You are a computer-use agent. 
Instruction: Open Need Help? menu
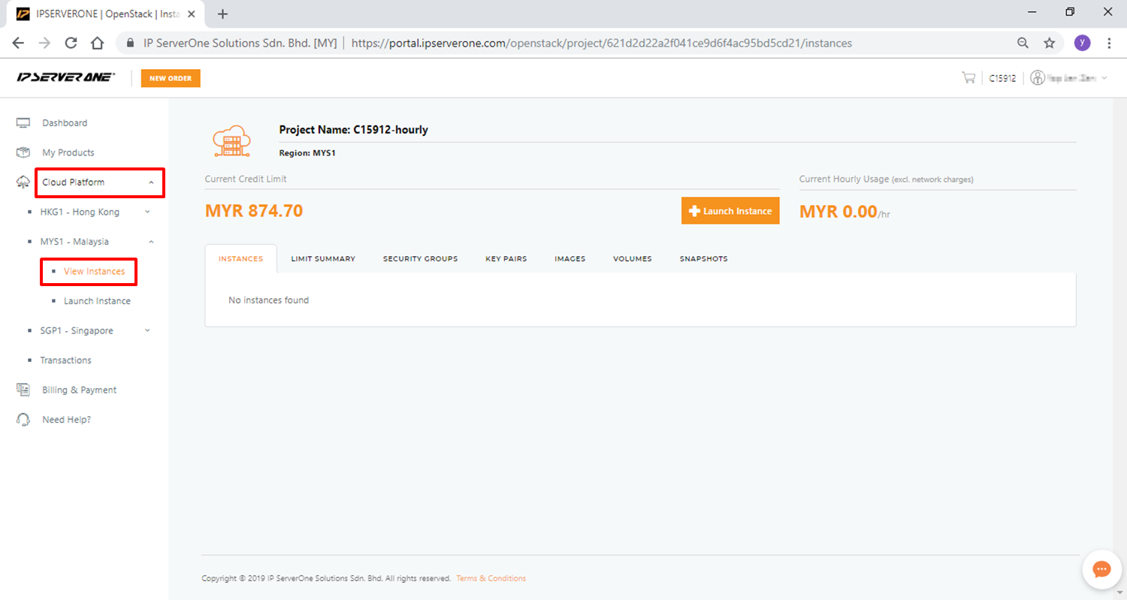pyautogui.click(x=66, y=419)
